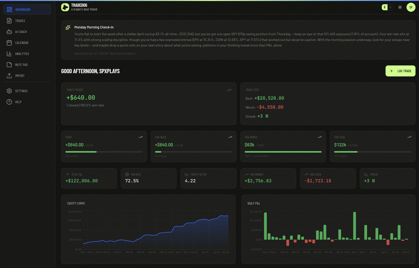419x268 pixels.
Task: Click the Trades document icon
Action: tap(9, 21)
